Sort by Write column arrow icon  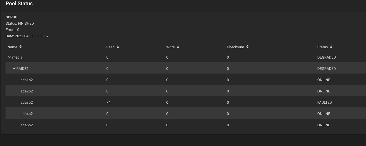tap(178, 47)
